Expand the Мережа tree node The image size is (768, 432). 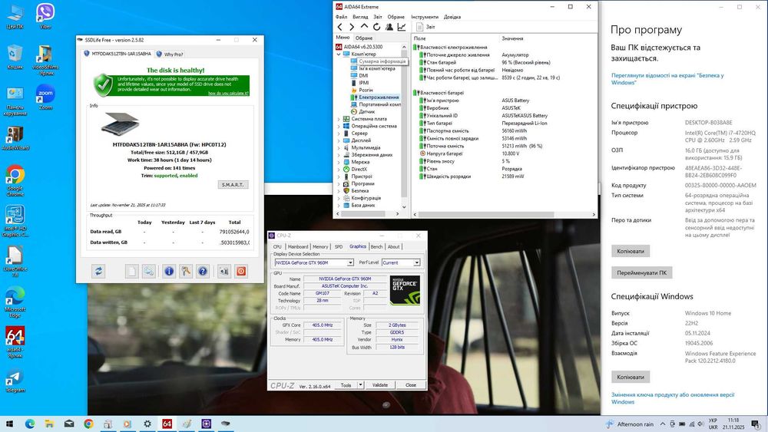click(339, 162)
